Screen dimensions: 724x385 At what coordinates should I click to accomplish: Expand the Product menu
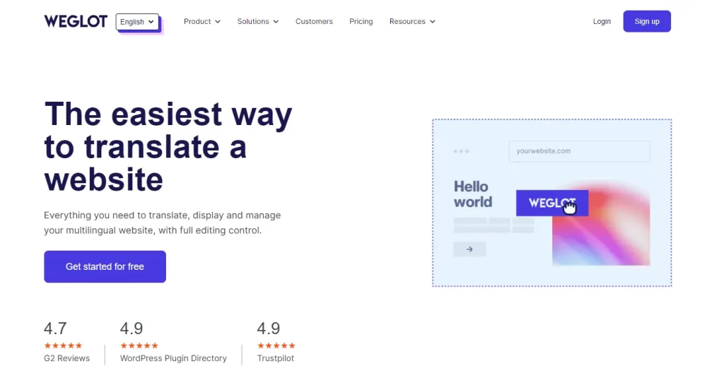(202, 22)
